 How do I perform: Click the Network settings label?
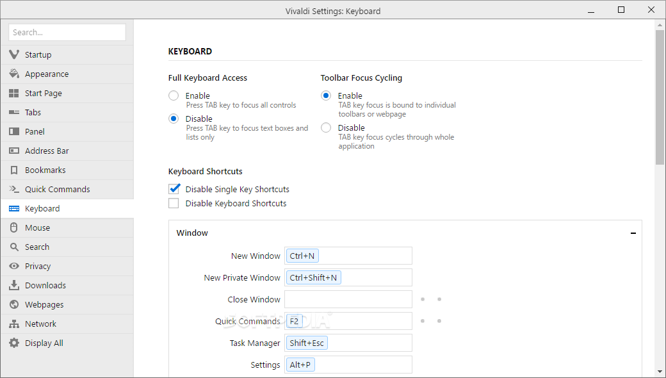pos(40,324)
